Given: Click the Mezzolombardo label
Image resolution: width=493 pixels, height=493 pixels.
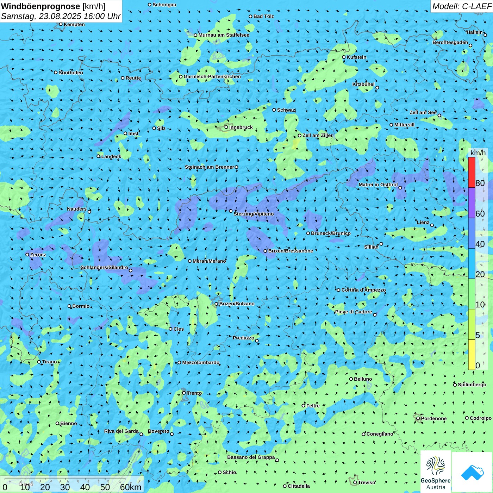Looking at the screenshot, I should tap(201, 362).
